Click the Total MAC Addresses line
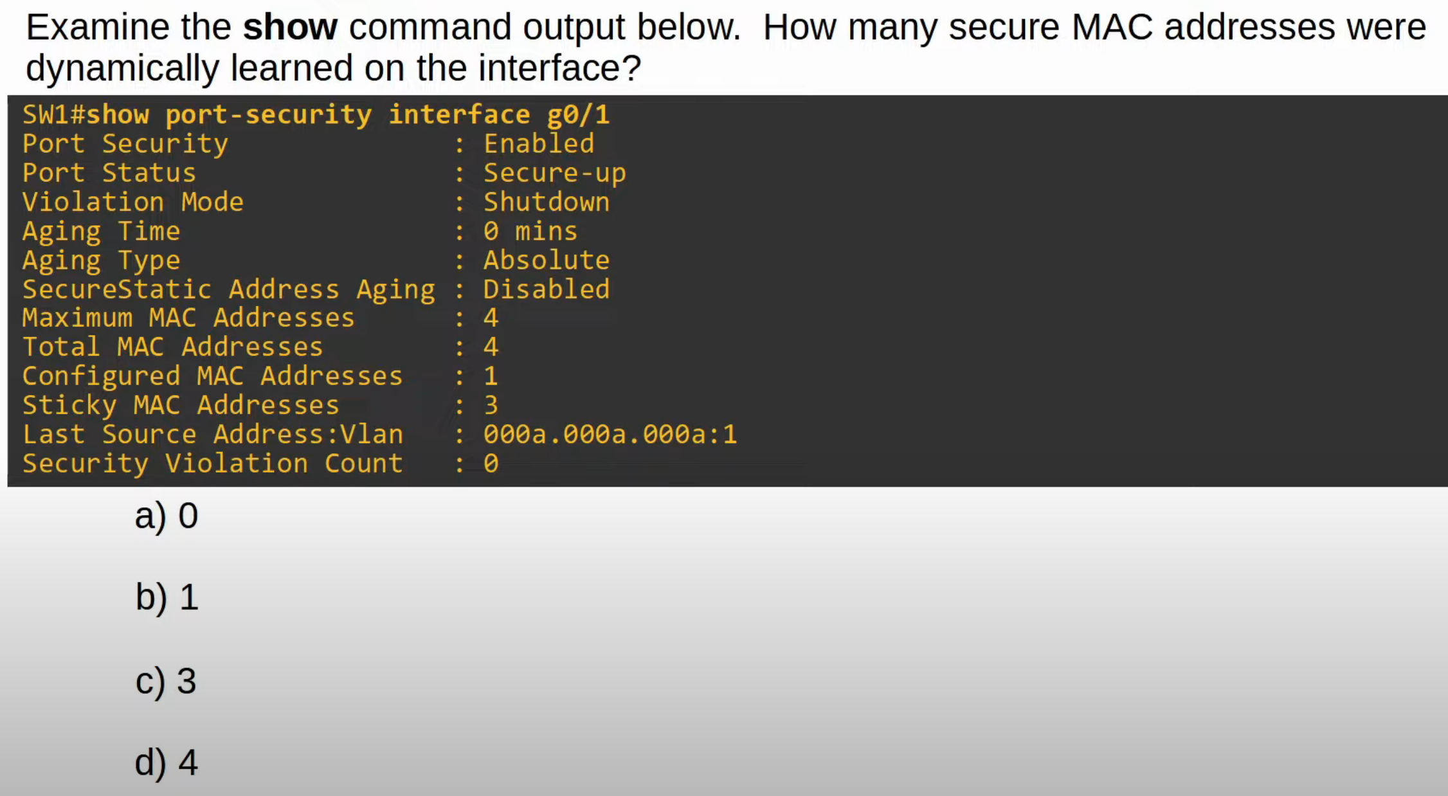The width and height of the screenshot is (1448, 796). click(260, 347)
